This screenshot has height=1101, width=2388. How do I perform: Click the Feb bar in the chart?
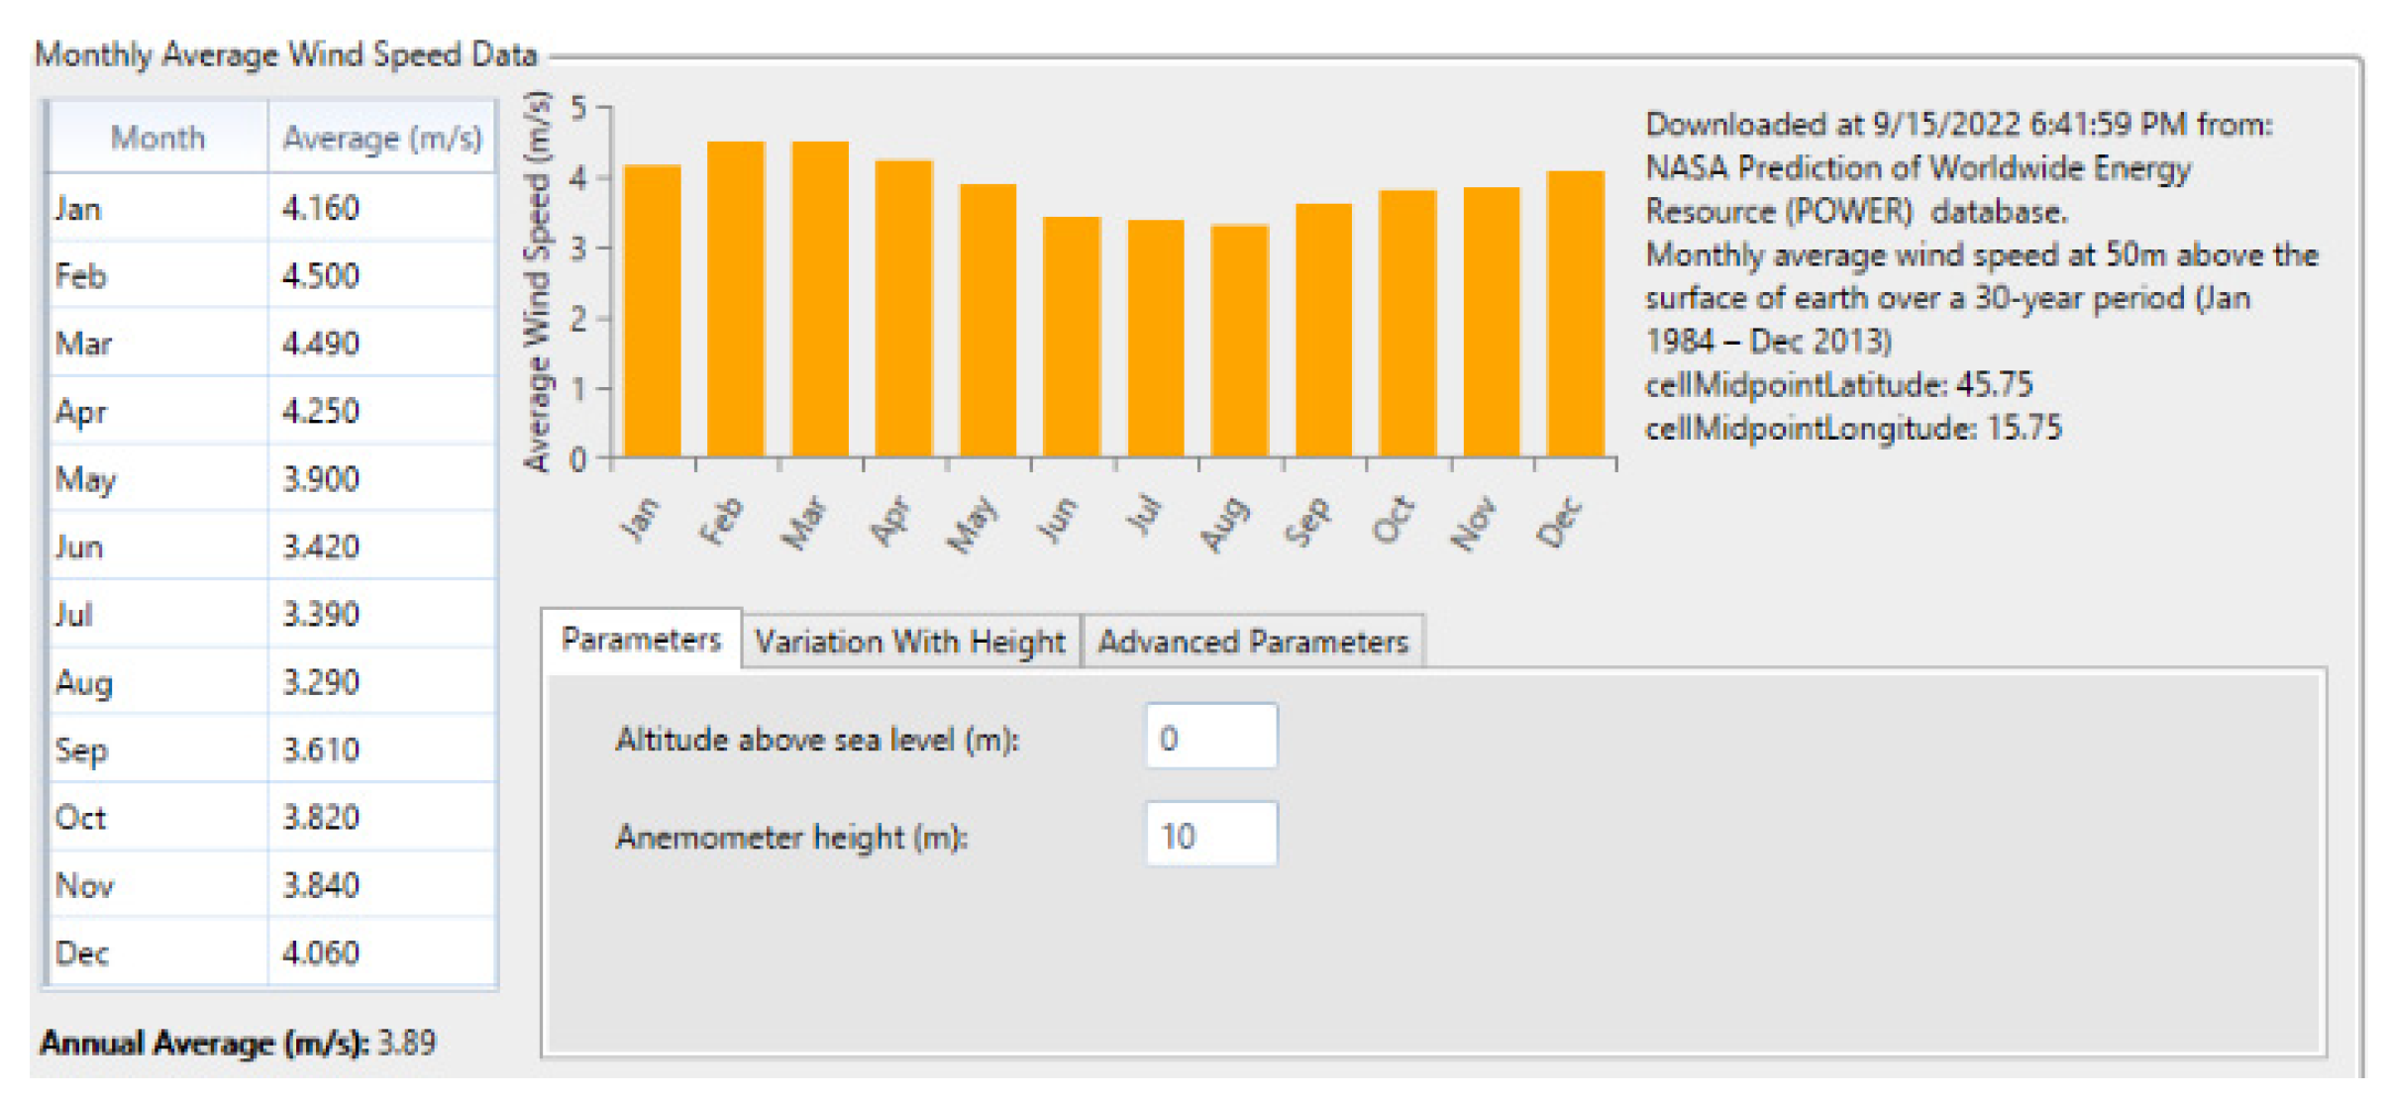point(736,297)
